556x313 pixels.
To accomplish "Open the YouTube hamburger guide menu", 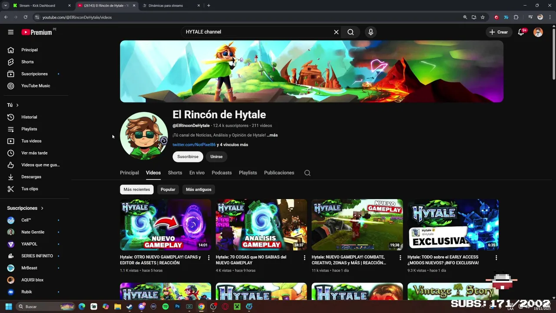I will (x=11, y=32).
